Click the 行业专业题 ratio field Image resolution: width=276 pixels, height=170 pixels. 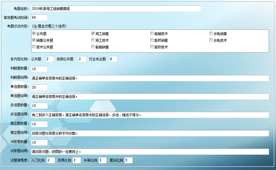tap(113, 59)
